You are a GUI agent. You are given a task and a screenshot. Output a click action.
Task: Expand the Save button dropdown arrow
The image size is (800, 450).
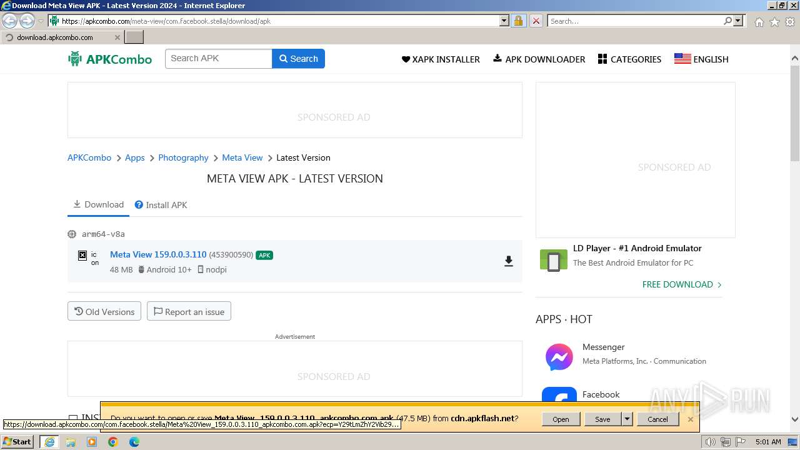tap(627, 419)
